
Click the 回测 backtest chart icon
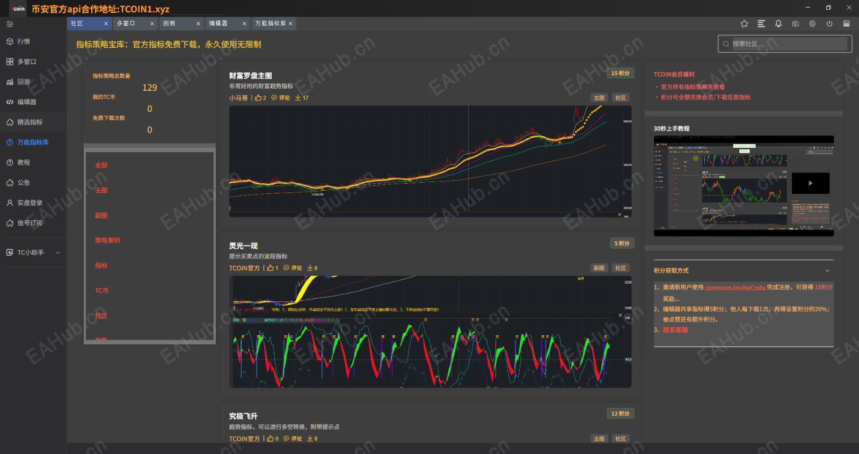[x=10, y=82]
